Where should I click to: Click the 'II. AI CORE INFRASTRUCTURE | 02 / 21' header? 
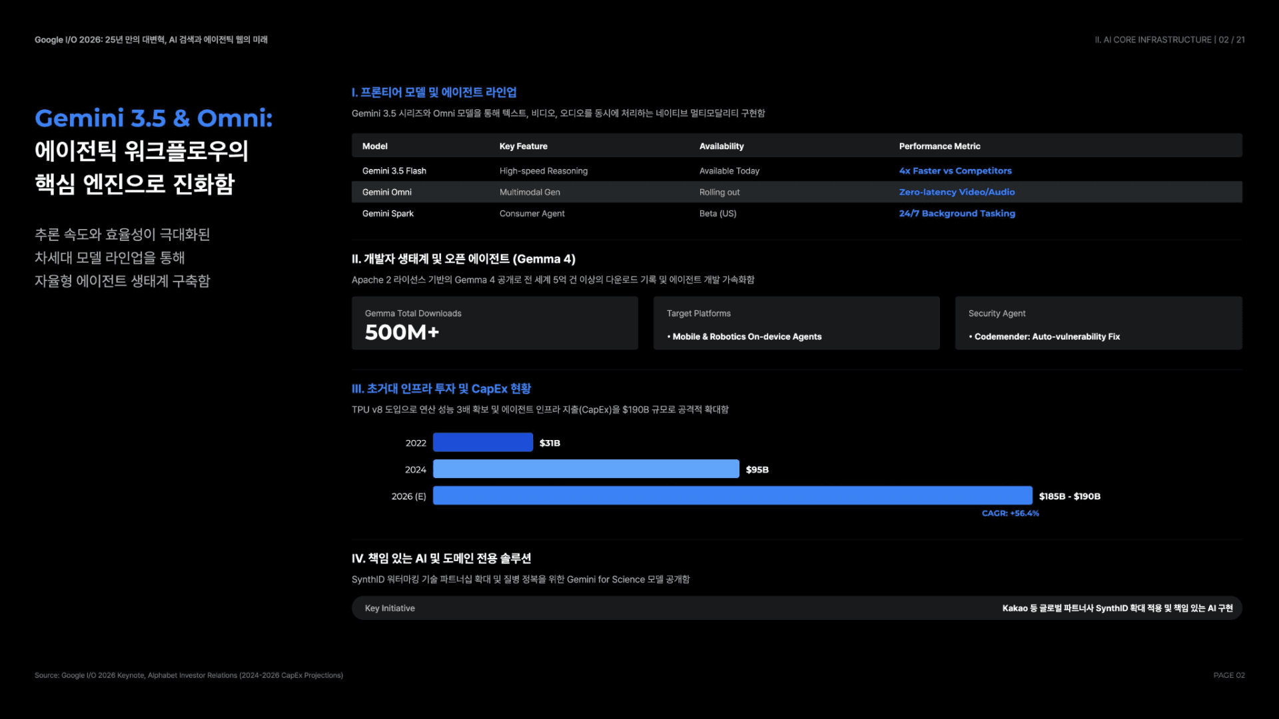(1170, 40)
